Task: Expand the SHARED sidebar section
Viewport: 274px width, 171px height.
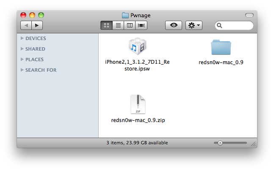Action: (22, 49)
